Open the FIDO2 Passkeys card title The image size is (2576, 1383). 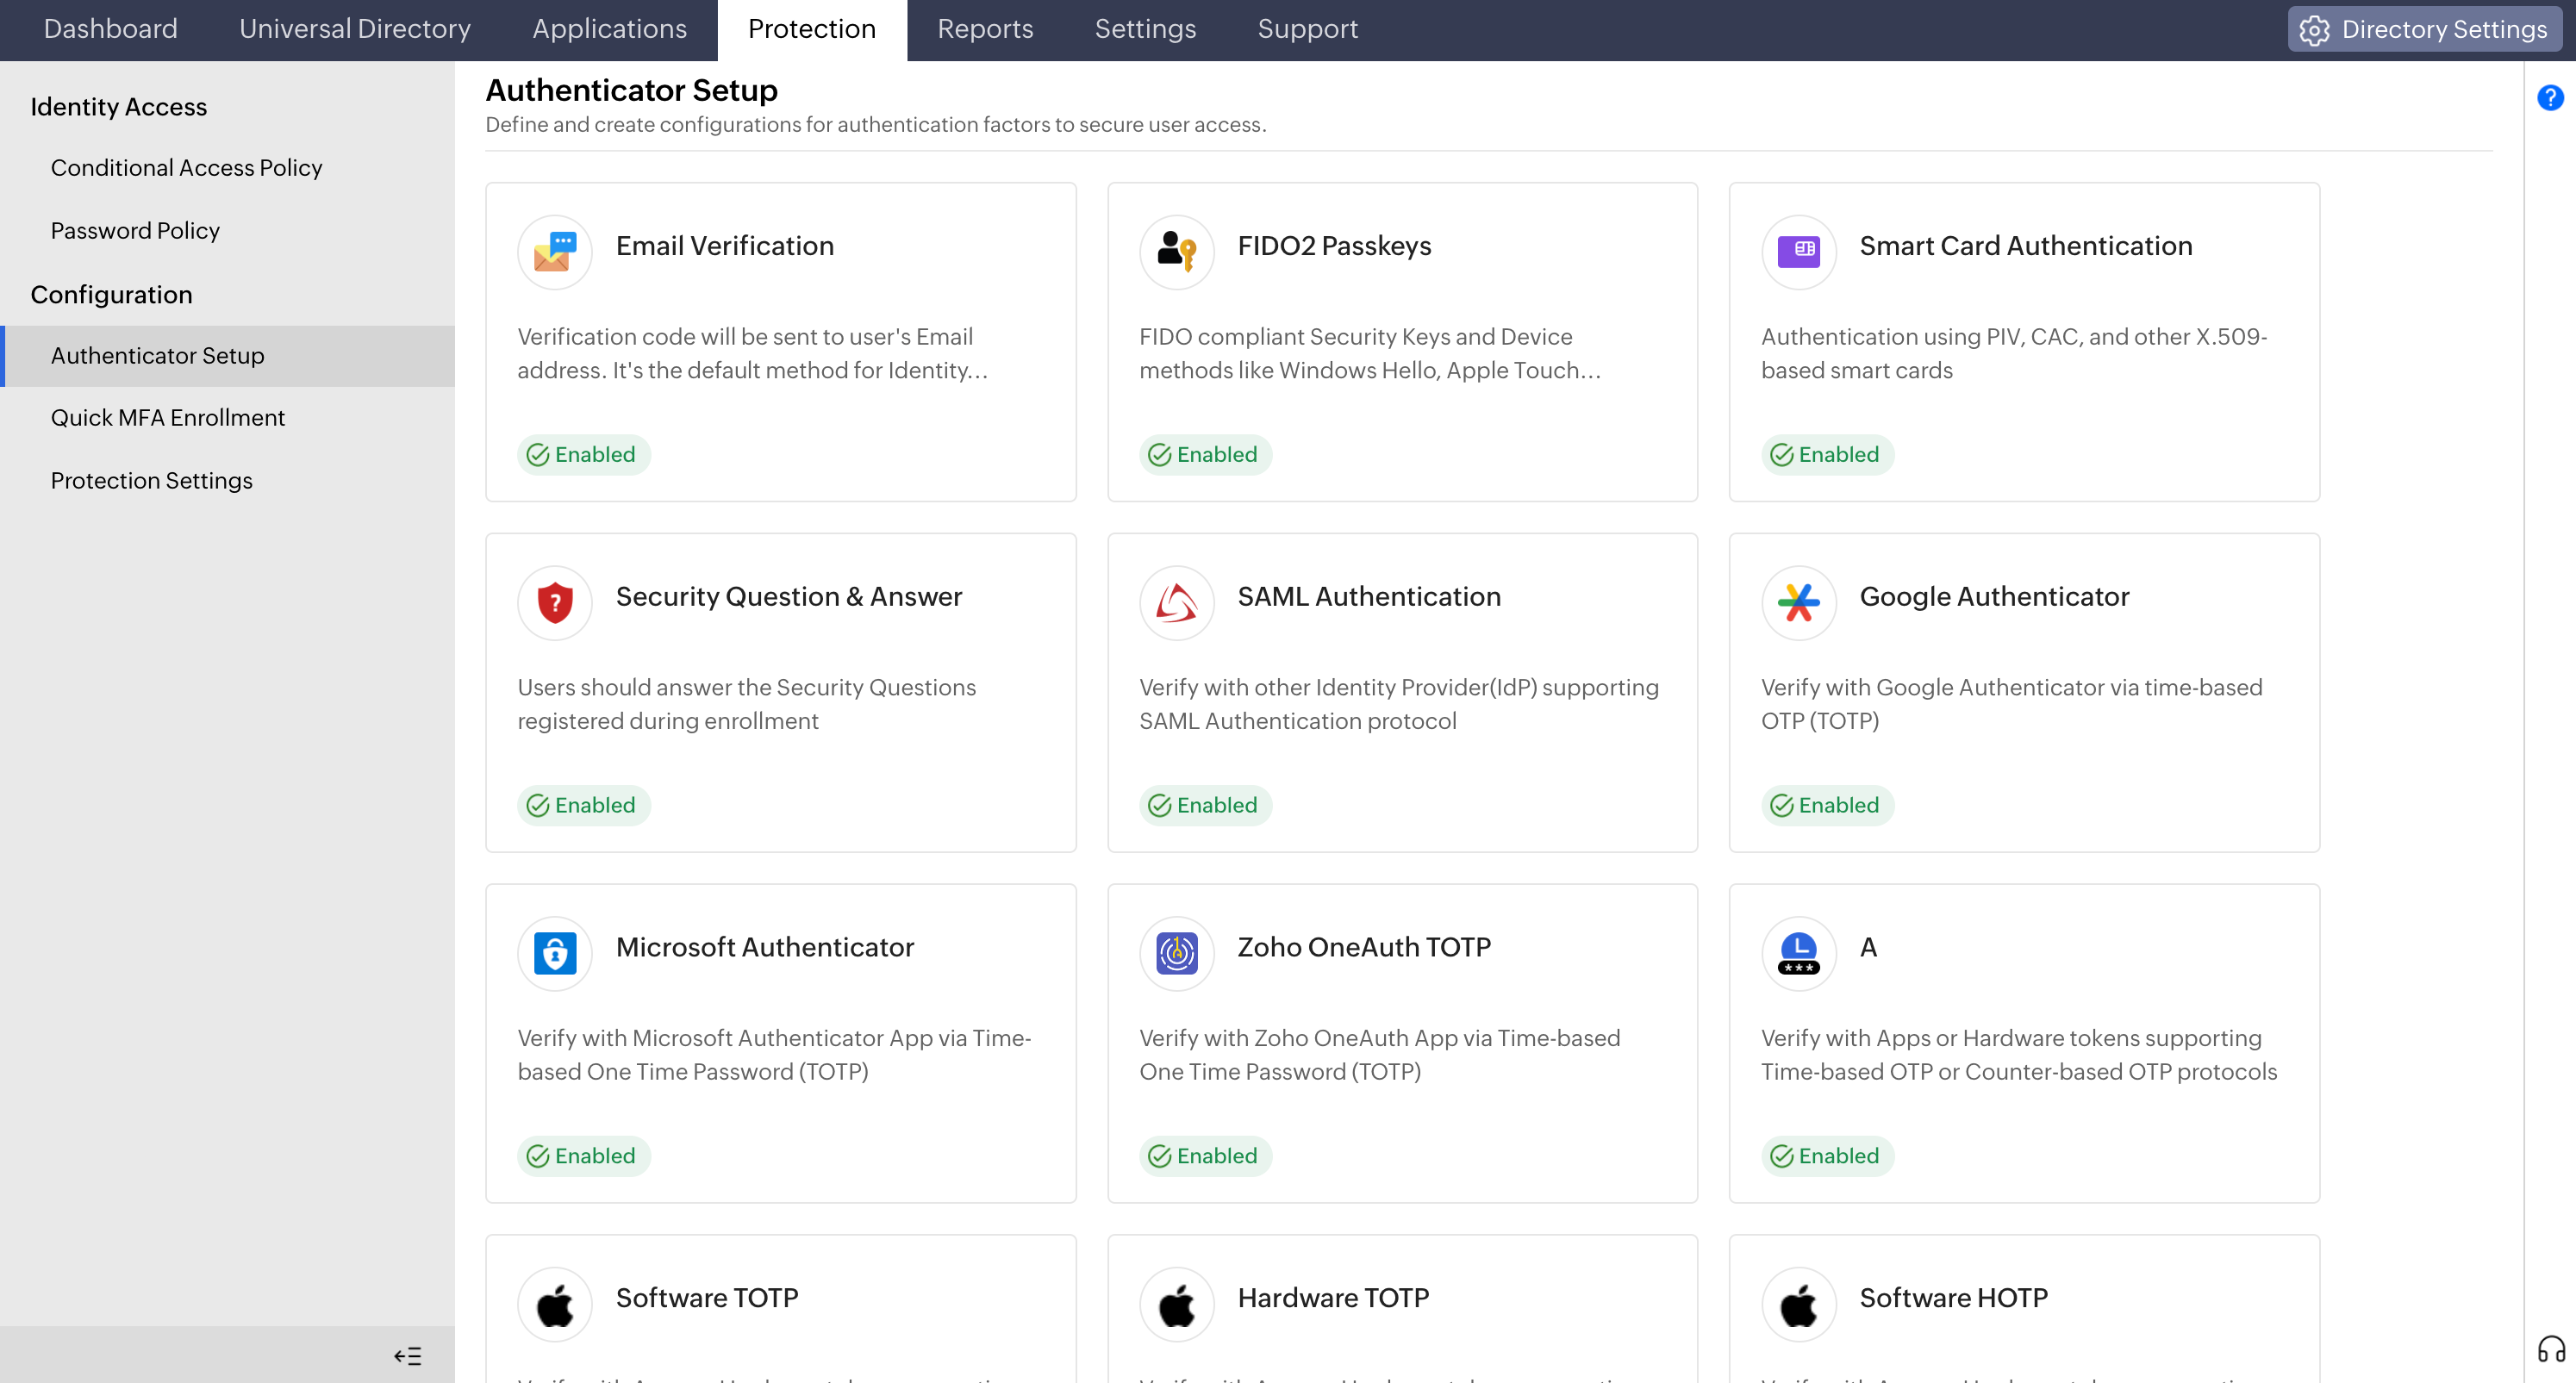[1334, 246]
